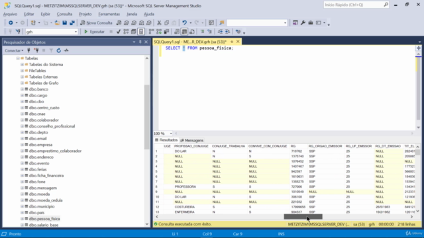Click the split editor plus icon
This screenshot has width=424, height=238.
coord(418,48)
